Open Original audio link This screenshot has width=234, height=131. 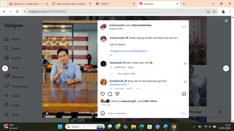pyautogui.click(x=116, y=29)
